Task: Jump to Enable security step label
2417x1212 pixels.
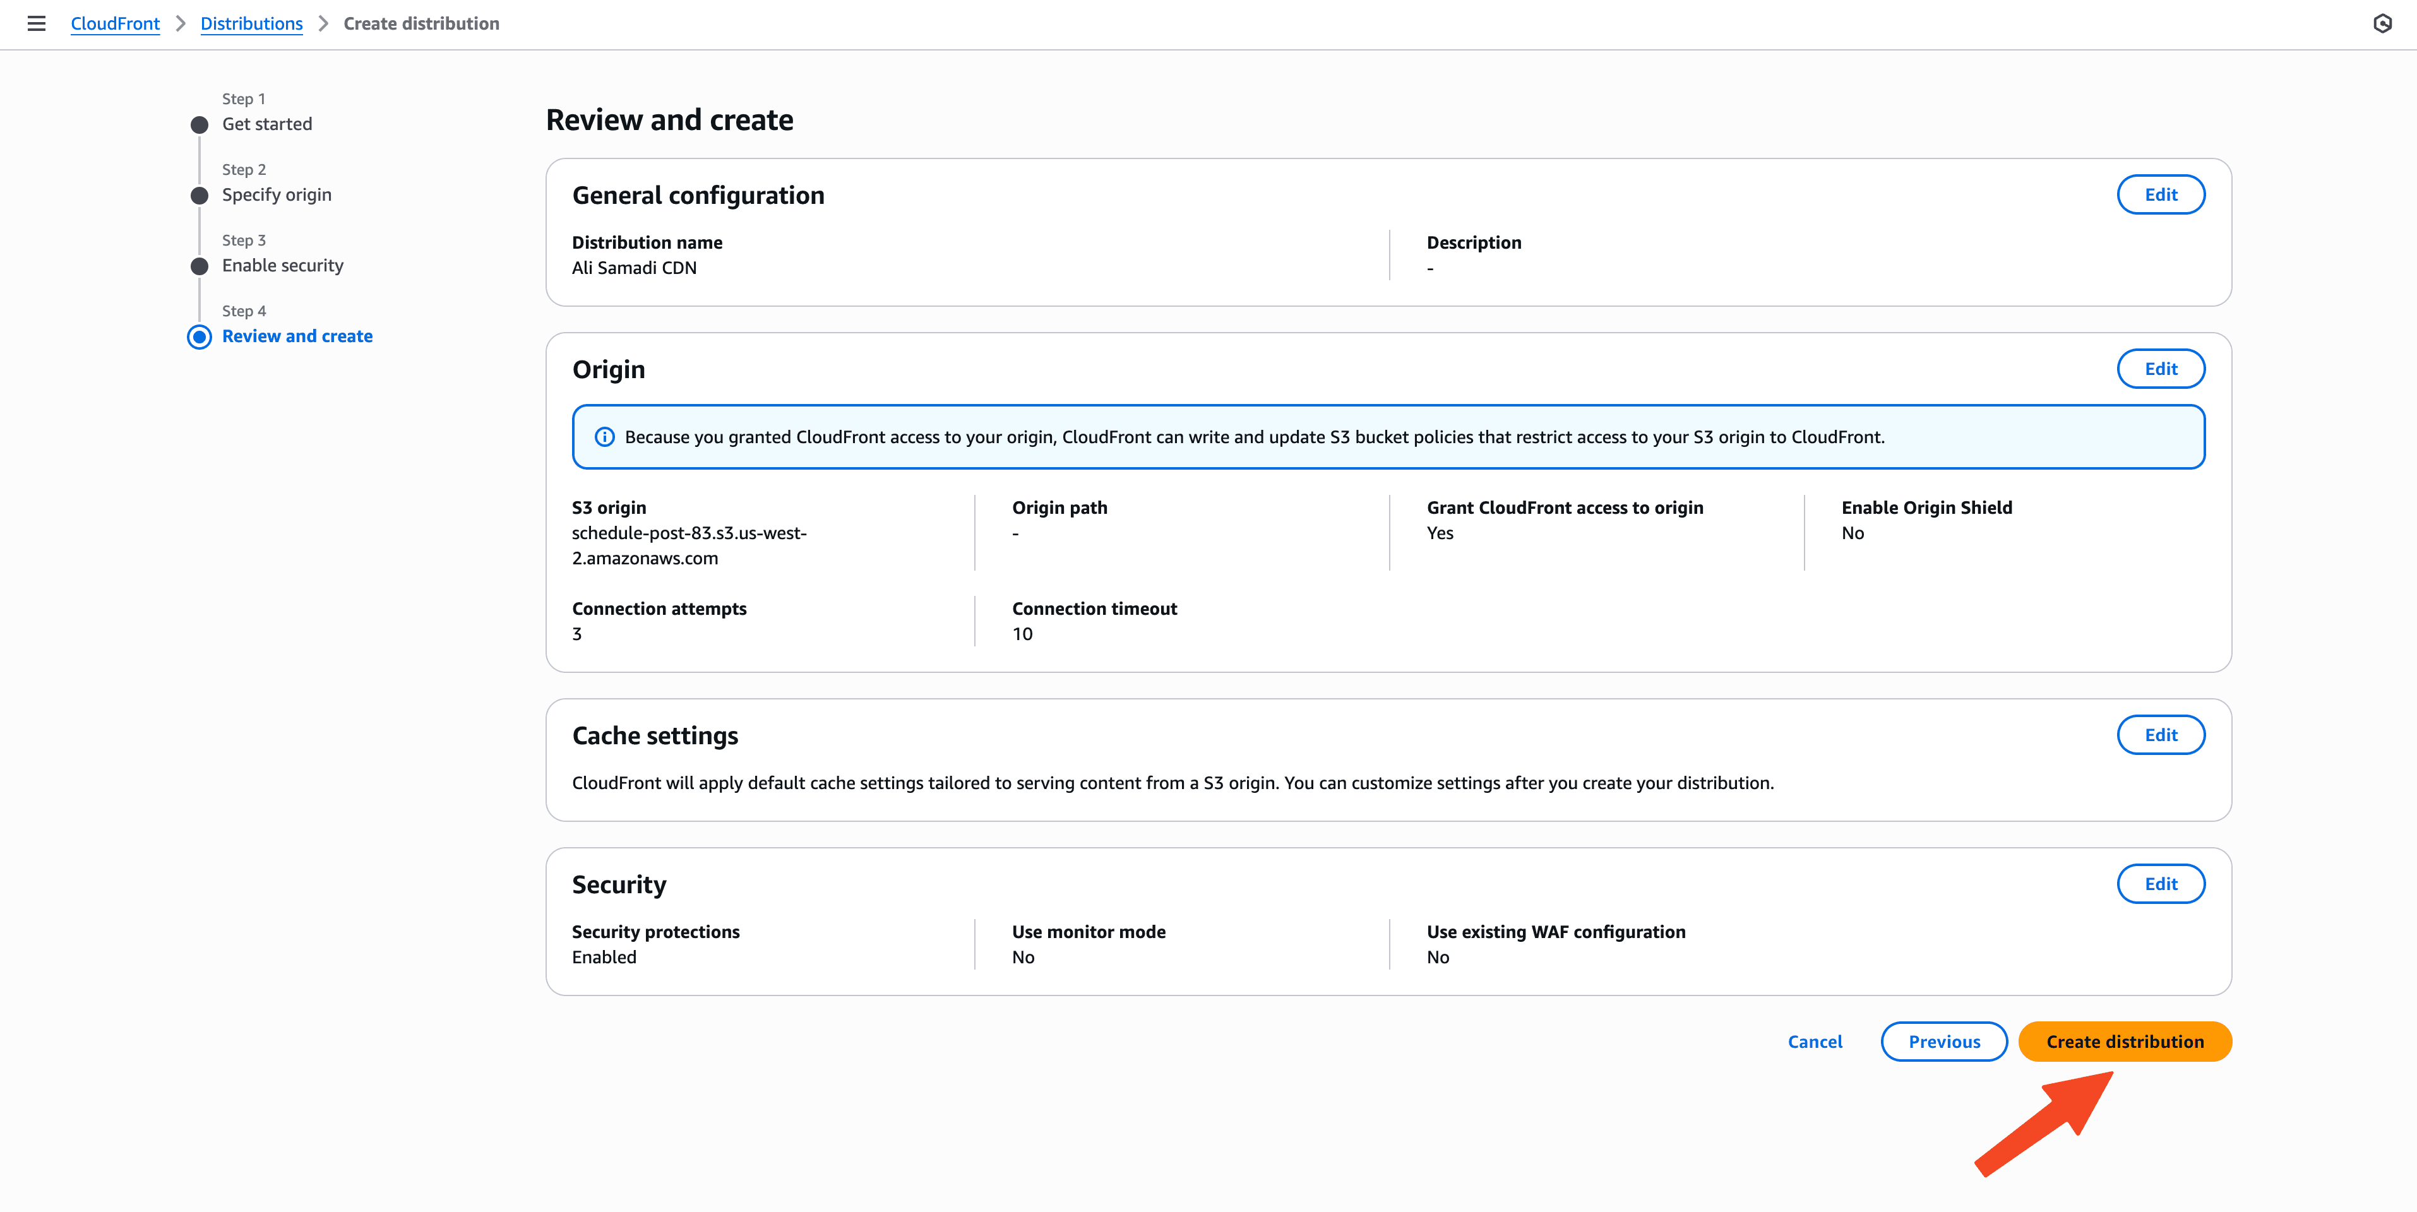Action: (x=282, y=266)
